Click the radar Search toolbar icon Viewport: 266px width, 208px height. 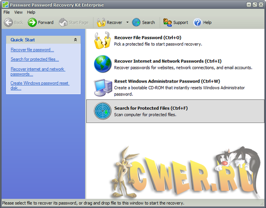136,22
